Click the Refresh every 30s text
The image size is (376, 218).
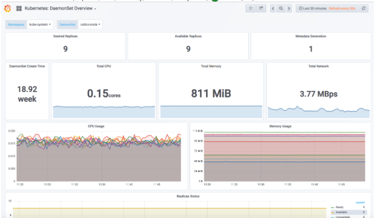(342, 8)
